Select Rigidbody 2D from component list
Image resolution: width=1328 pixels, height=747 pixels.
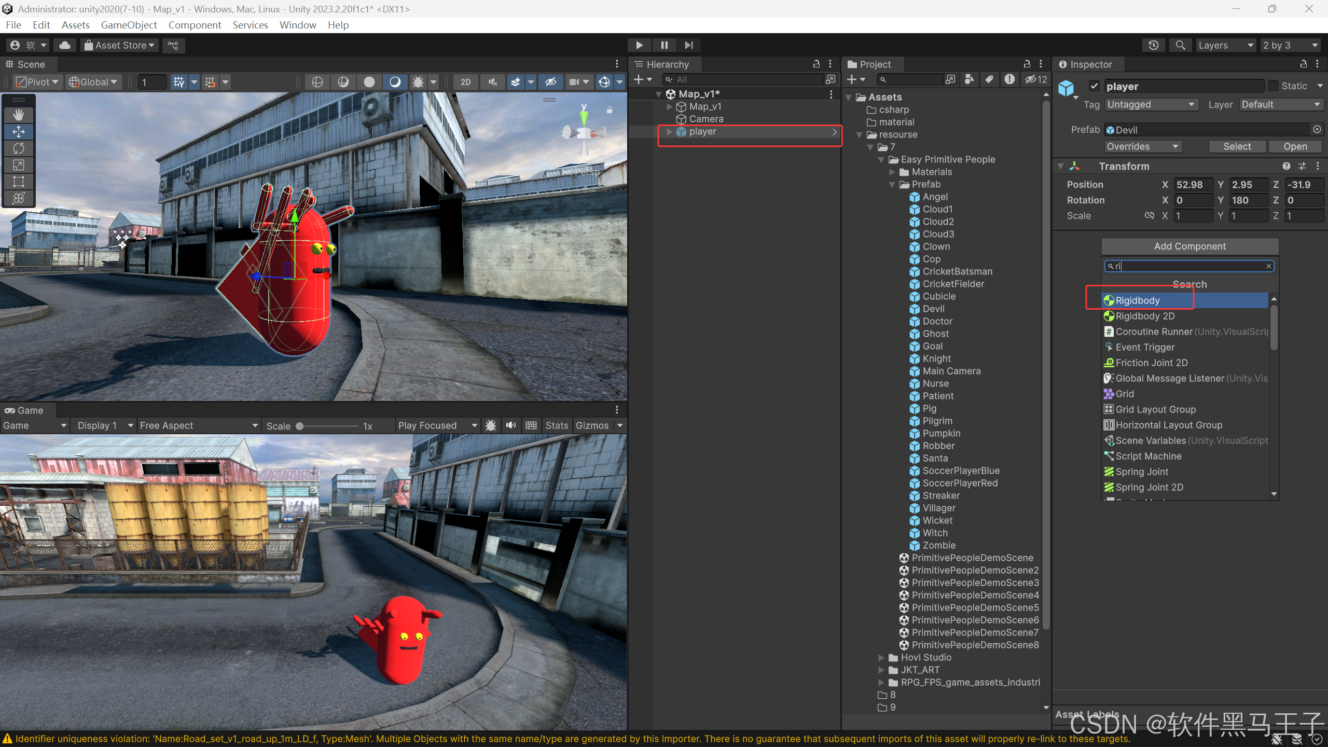(1145, 316)
